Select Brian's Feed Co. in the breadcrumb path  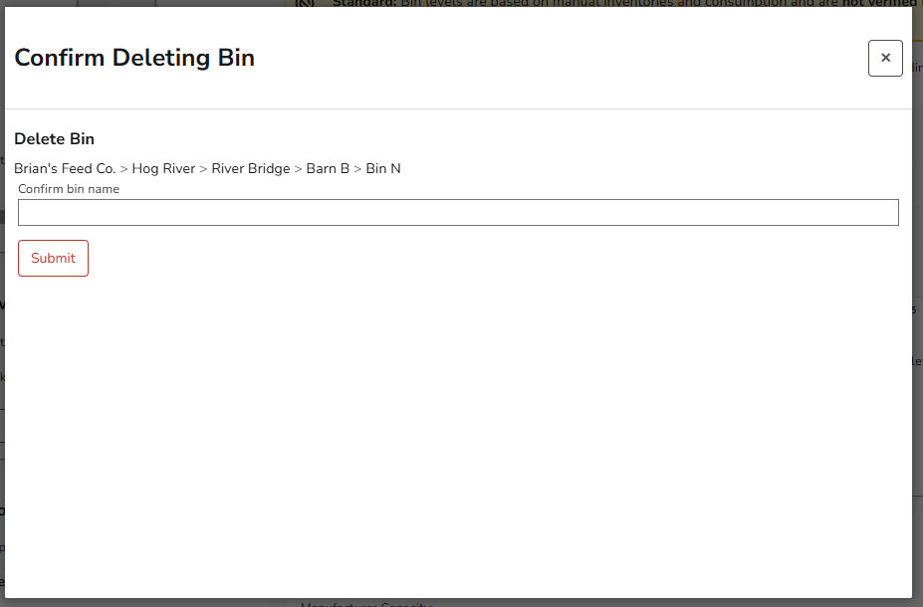click(x=65, y=168)
